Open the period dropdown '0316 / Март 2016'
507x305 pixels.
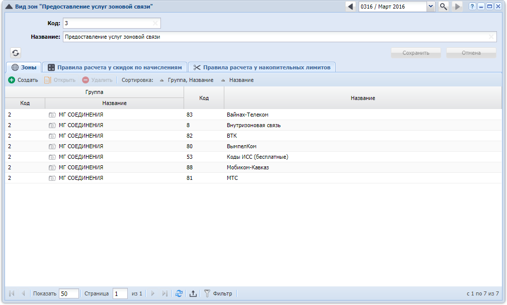[x=431, y=7]
